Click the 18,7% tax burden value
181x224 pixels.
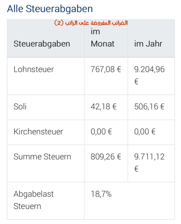101,194
